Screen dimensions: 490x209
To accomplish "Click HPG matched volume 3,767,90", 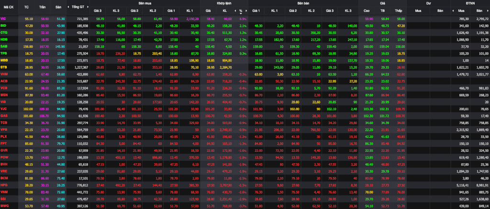I will click(226, 185).
